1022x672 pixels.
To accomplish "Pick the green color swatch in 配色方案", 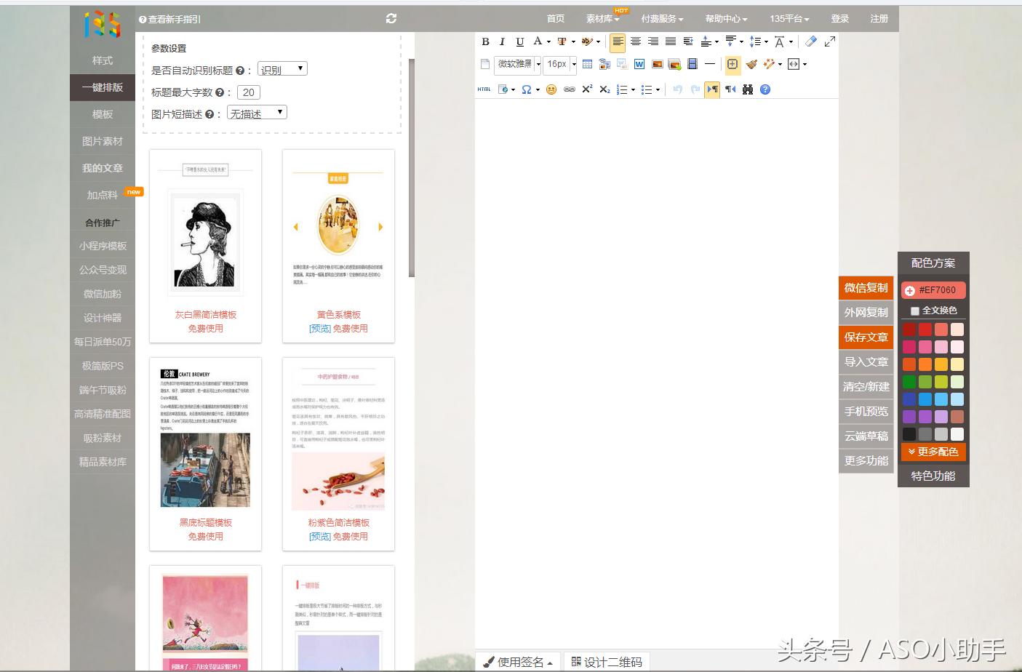I will [x=909, y=382].
